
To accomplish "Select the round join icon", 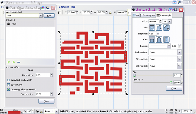I will point(159,27).
